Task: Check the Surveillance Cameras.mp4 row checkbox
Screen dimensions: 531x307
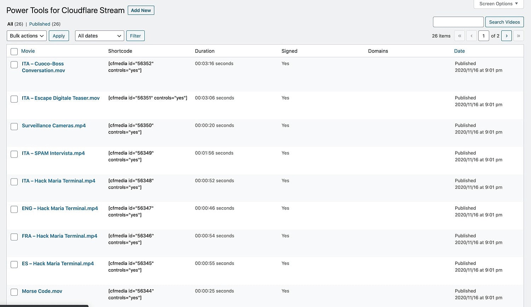Action: click(x=14, y=127)
